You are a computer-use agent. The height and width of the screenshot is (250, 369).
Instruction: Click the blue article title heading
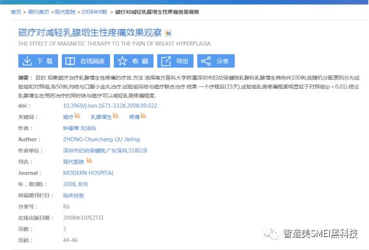(90, 32)
